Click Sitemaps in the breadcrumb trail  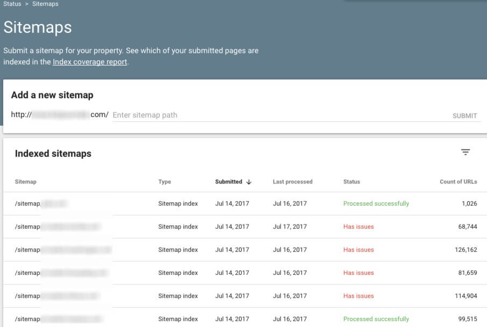click(x=44, y=4)
